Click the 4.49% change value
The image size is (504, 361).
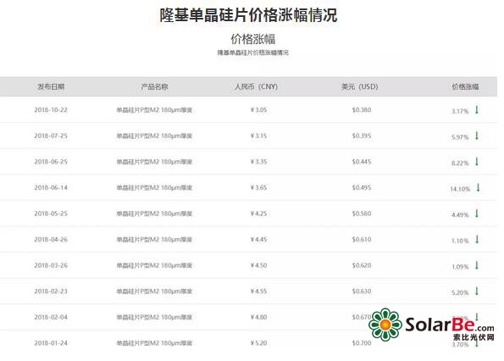pos(460,214)
